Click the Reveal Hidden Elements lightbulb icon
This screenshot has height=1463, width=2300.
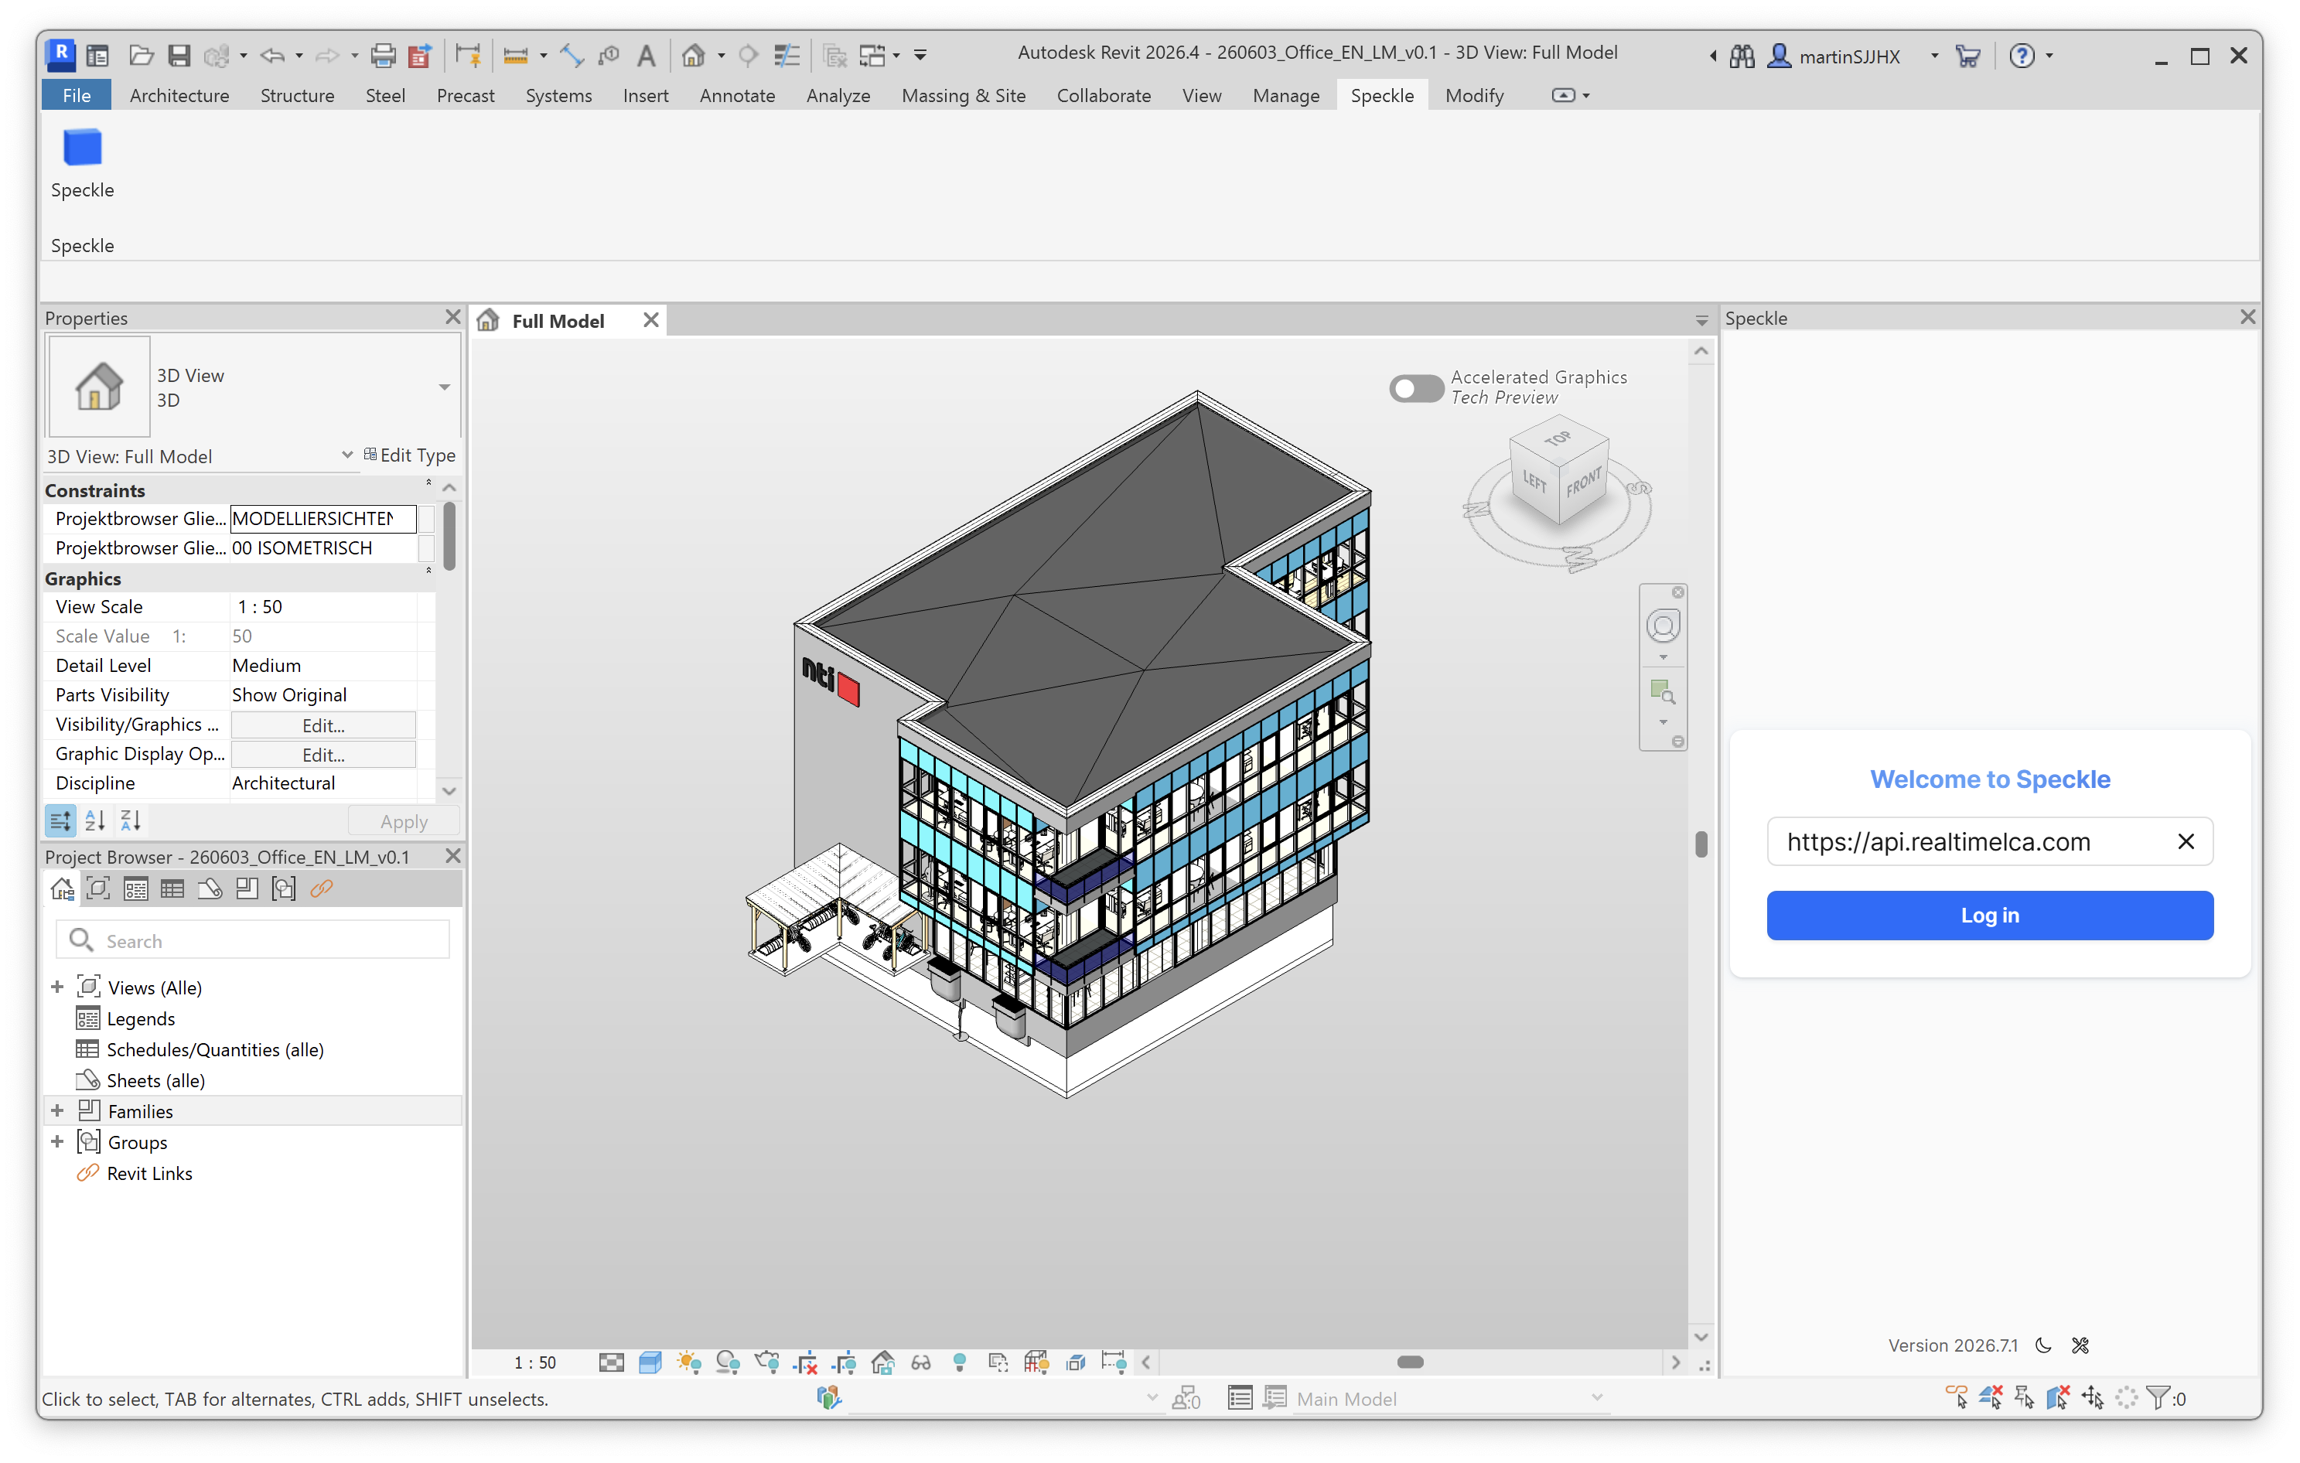click(x=960, y=1362)
